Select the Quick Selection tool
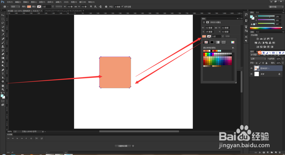This screenshot has height=155, width=285. coord(3,27)
